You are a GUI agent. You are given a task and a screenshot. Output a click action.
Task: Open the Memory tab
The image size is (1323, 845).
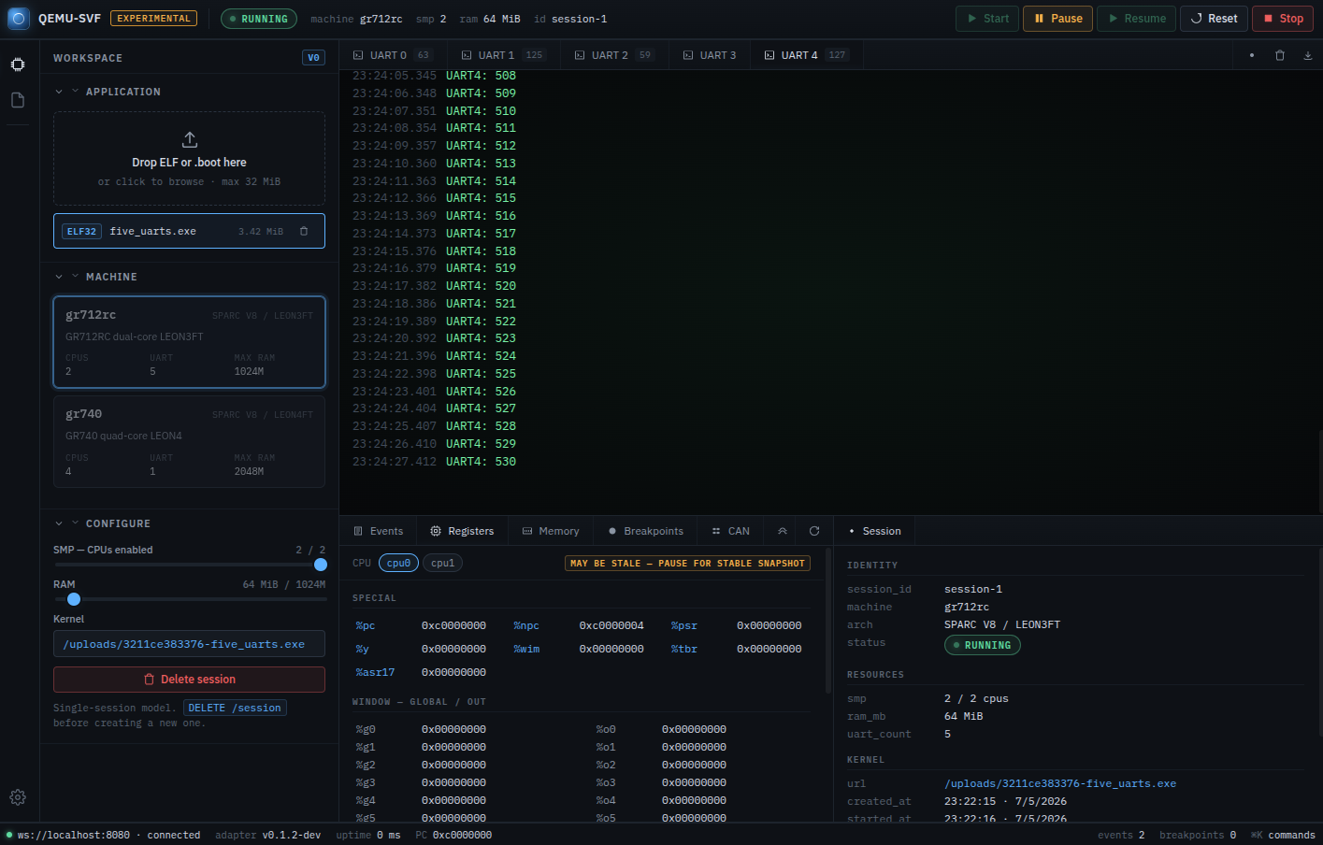pos(551,531)
